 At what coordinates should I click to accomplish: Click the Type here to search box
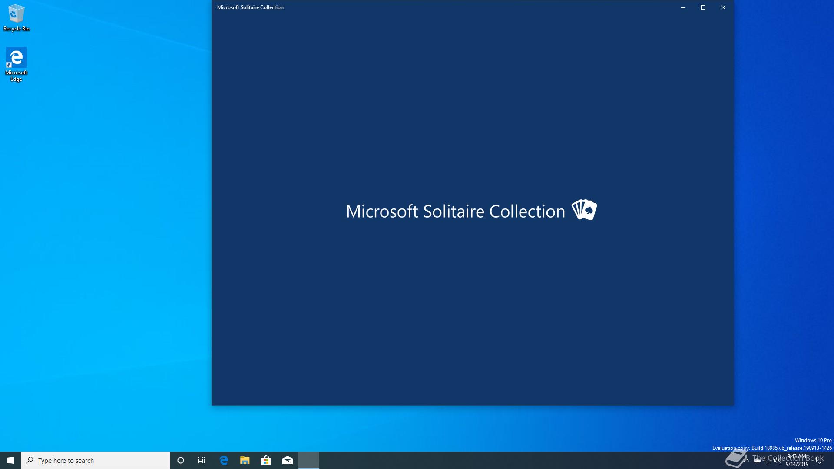coord(96,460)
